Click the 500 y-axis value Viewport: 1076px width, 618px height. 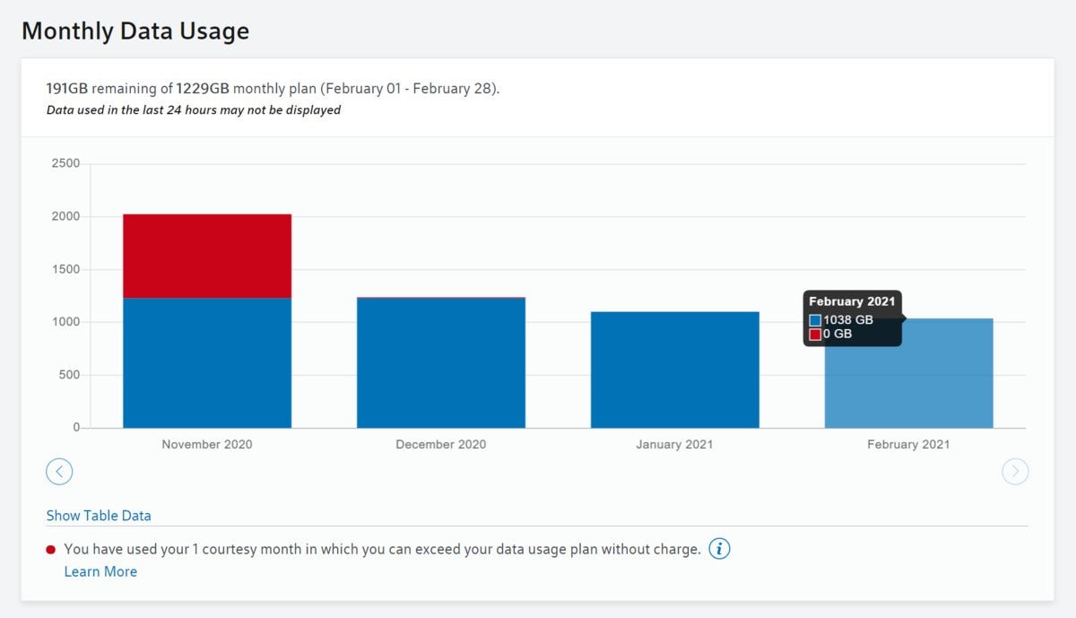coord(69,375)
